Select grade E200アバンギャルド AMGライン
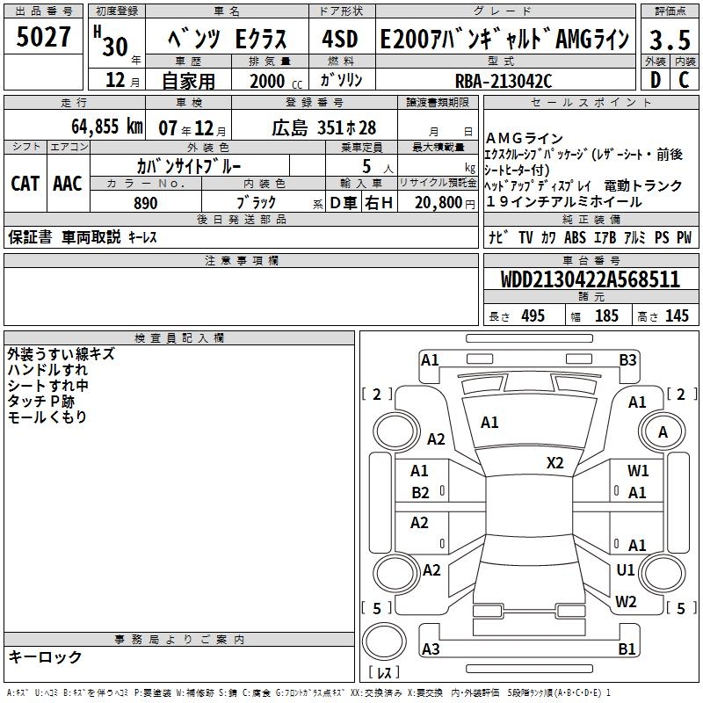Viewport: 703px width, 703px height. 504,39
